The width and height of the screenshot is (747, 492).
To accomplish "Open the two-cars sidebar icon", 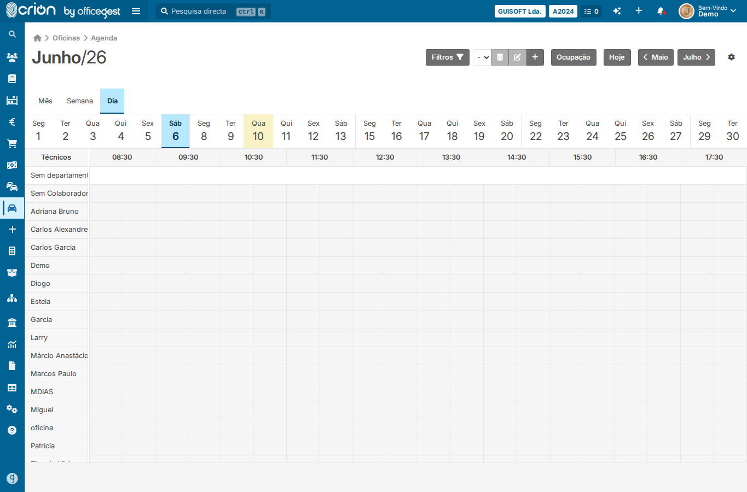I will [x=12, y=186].
